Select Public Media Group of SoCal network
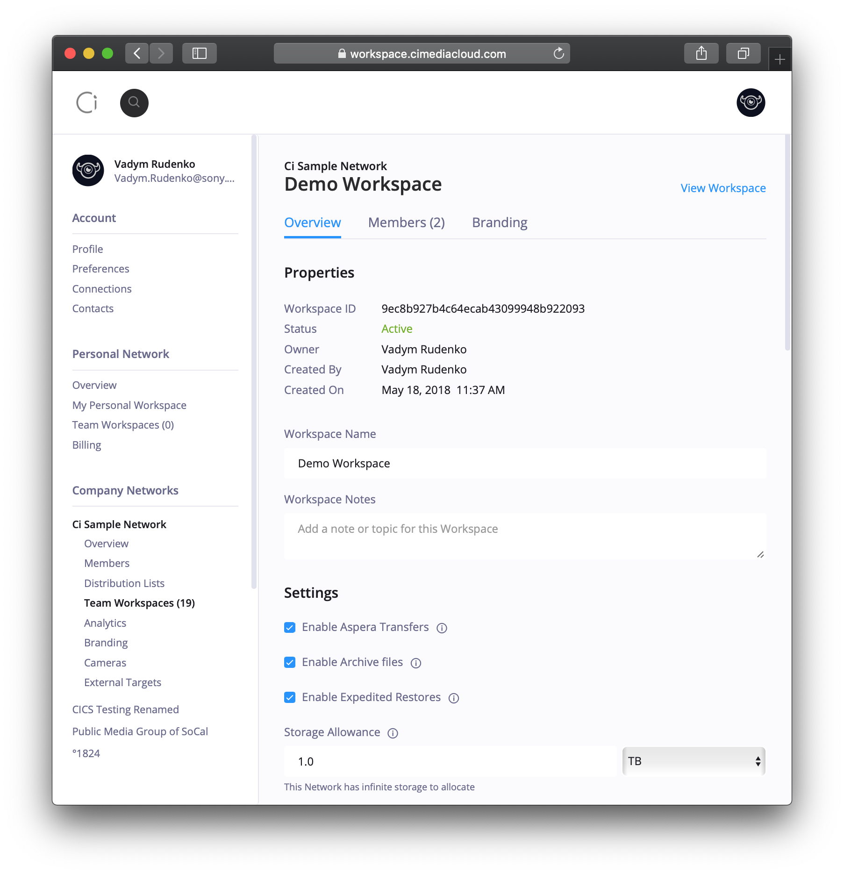844x874 pixels. point(140,731)
